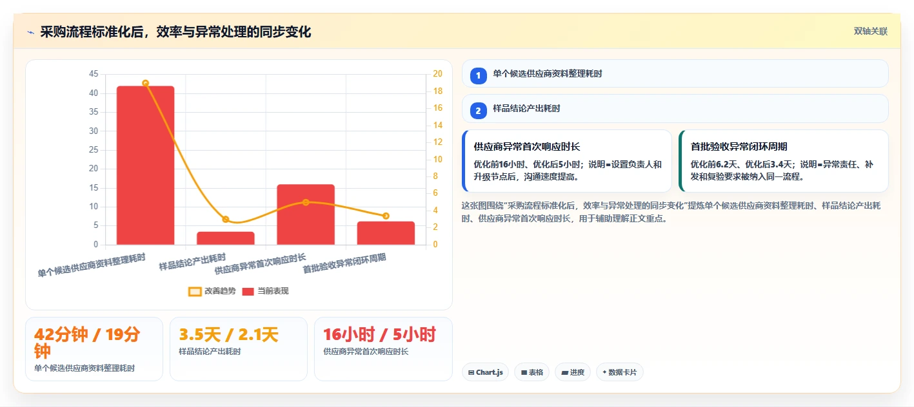Click the summary paragraph starting 这张图围绕
Image resolution: width=914 pixels, height=407 pixels.
(671, 212)
